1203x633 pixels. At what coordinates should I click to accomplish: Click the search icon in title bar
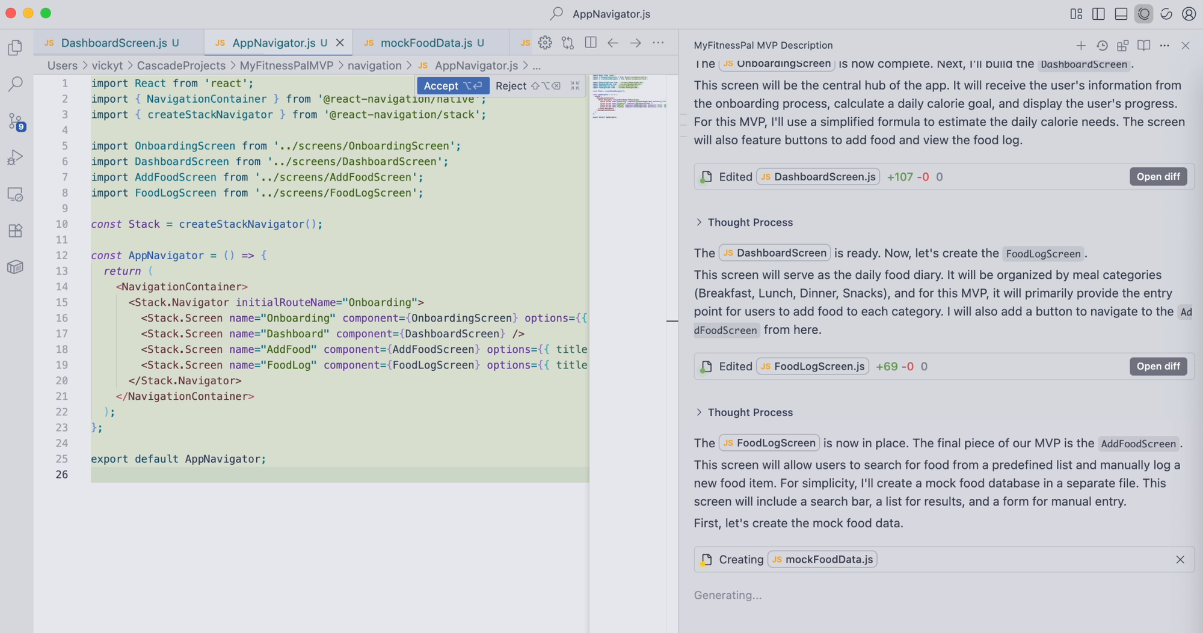point(556,13)
